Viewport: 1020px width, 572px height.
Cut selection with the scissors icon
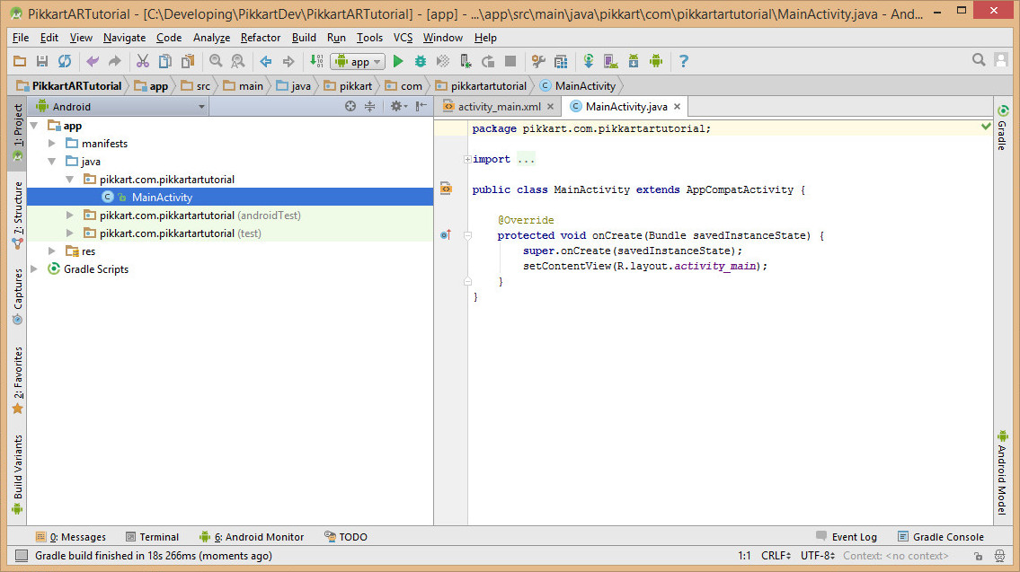(143, 61)
